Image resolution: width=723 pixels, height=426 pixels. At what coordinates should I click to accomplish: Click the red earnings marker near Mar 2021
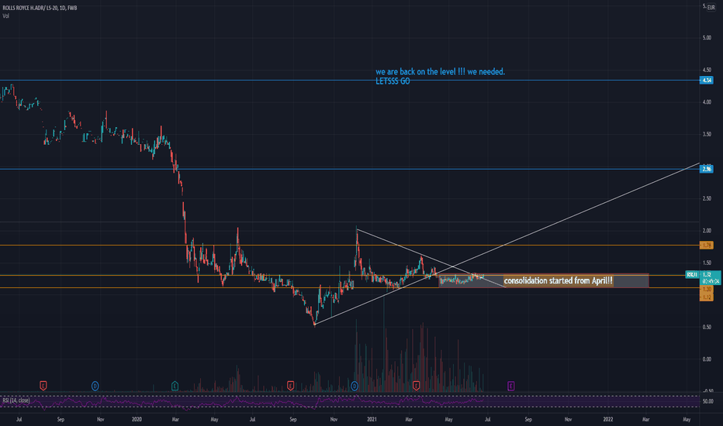click(x=416, y=386)
